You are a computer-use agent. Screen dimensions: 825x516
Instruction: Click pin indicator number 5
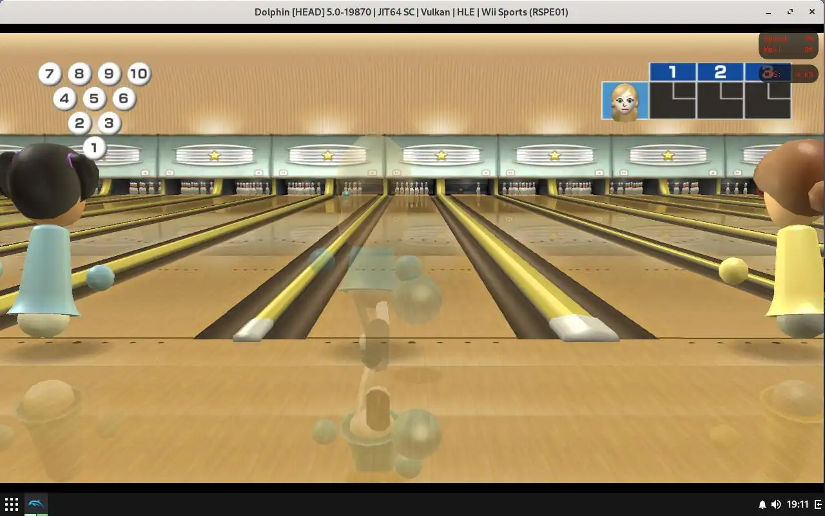[x=94, y=99]
